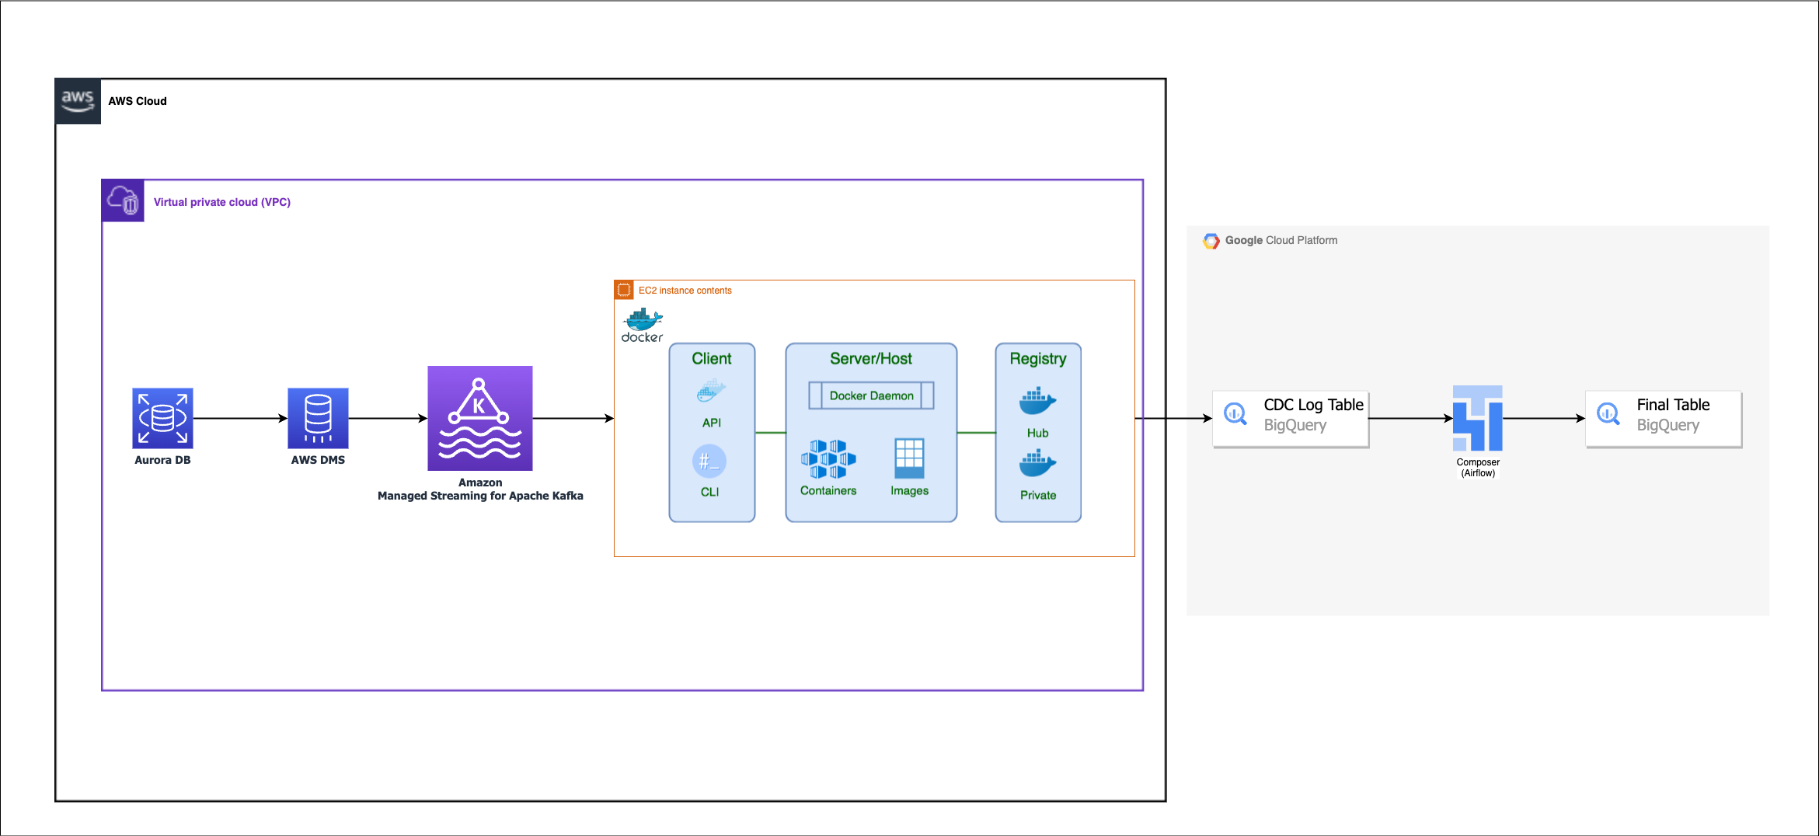
Task: Select the Docker Daemon box
Action: point(871,395)
